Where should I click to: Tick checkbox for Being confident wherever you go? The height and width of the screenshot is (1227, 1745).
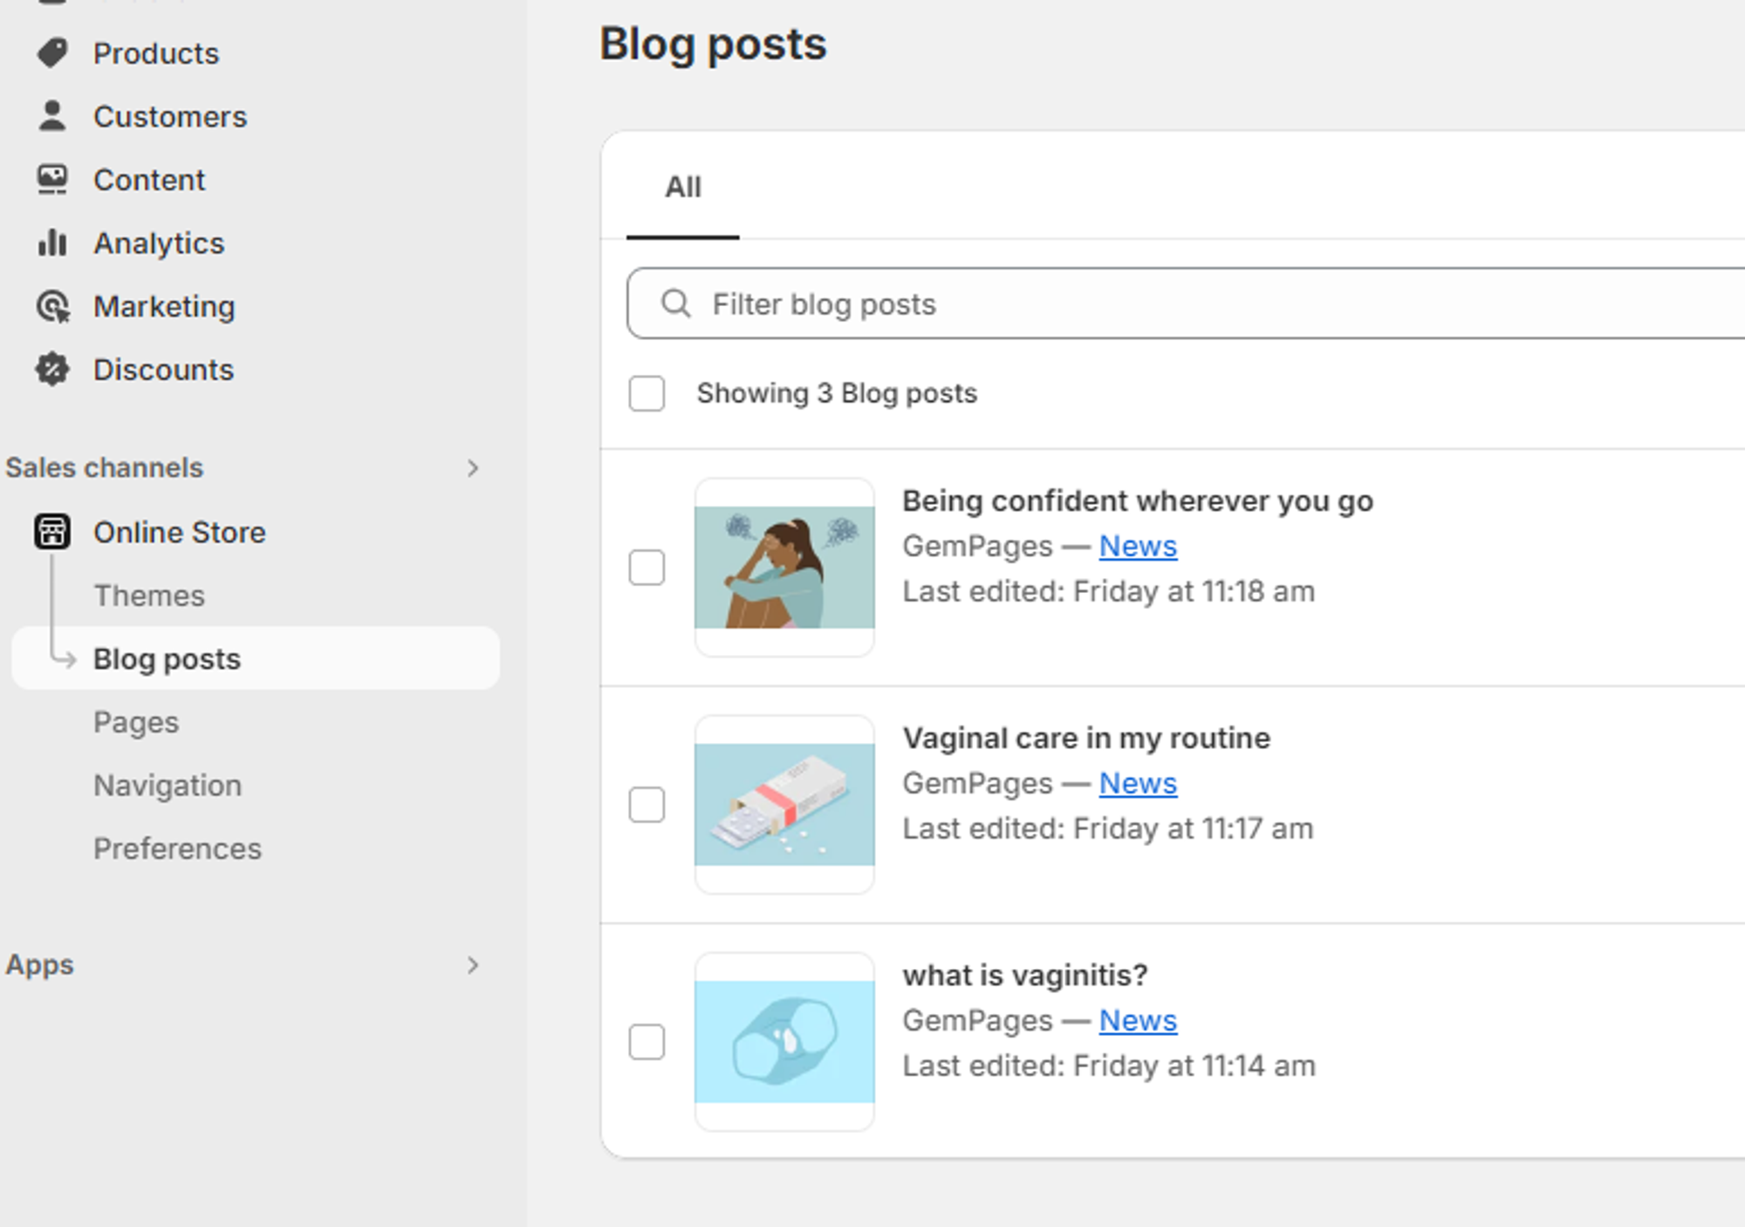[x=647, y=568]
